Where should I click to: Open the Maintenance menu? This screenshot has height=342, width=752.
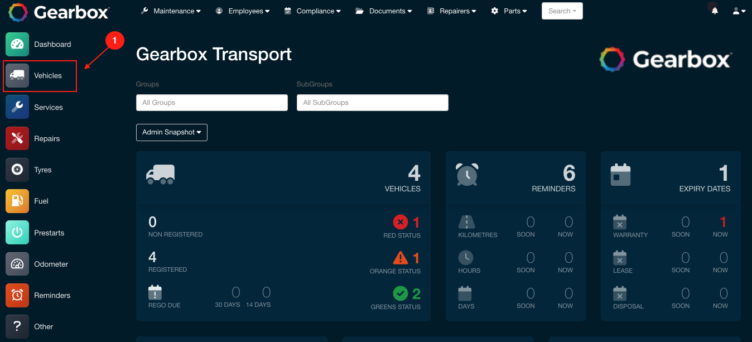[x=171, y=11]
